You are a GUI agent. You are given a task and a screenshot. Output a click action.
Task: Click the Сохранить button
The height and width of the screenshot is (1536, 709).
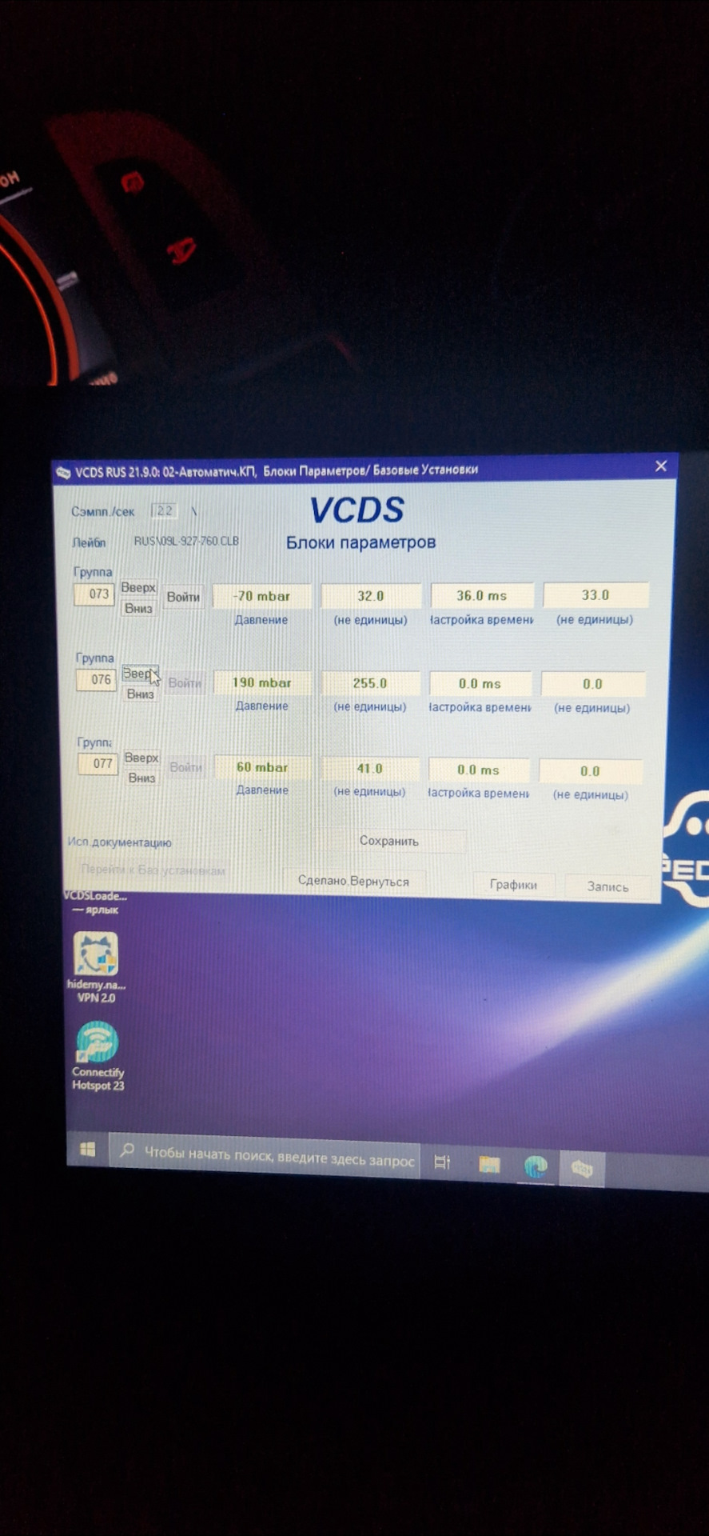tap(389, 841)
